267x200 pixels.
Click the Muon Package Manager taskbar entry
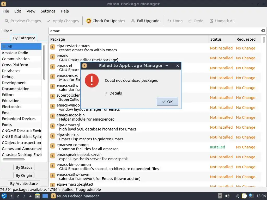click(x=75, y=196)
